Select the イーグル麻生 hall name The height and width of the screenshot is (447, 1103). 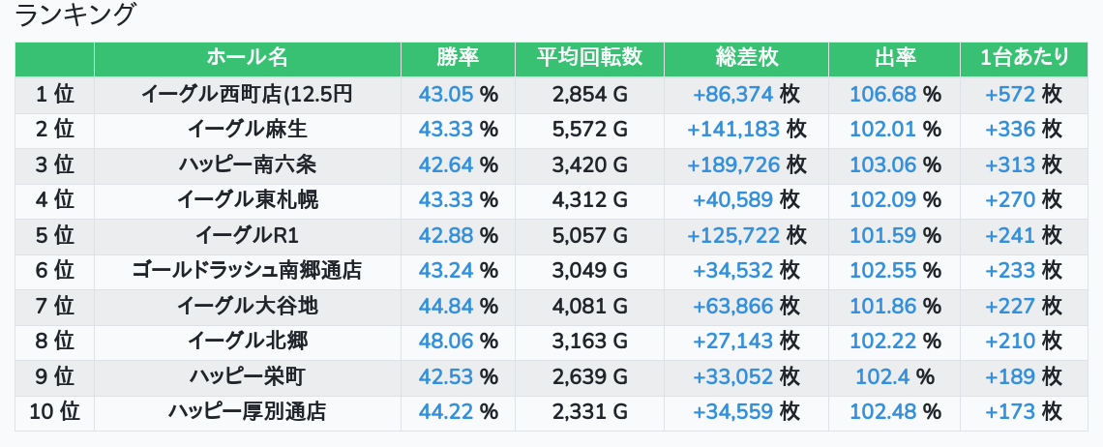pos(247,130)
